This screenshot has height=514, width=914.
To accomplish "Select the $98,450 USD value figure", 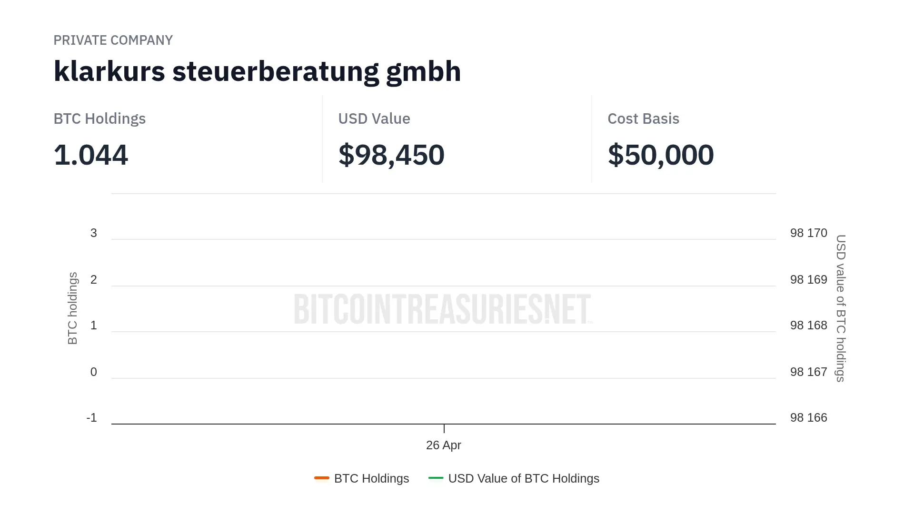I will (391, 155).
